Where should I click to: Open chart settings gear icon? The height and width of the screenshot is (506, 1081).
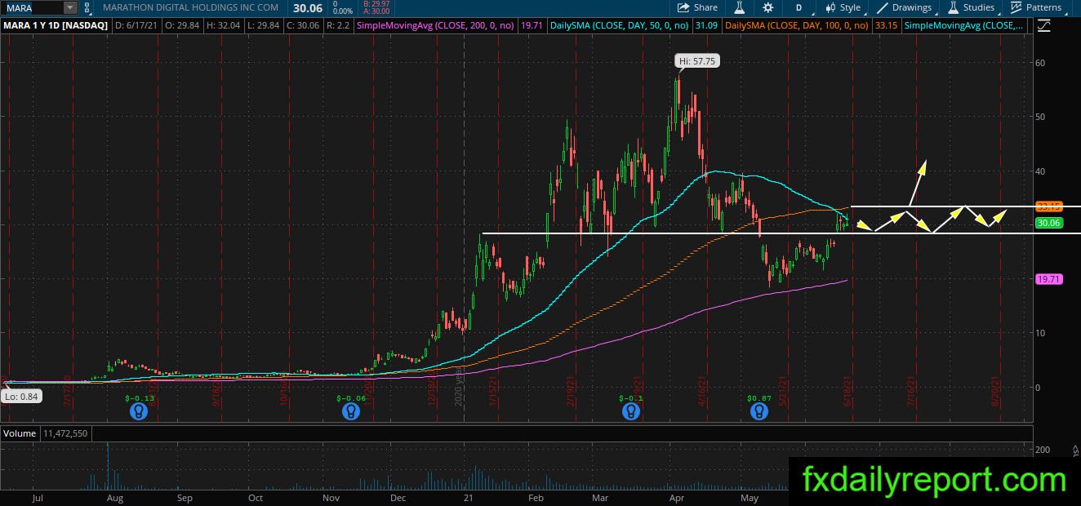[767, 7]
